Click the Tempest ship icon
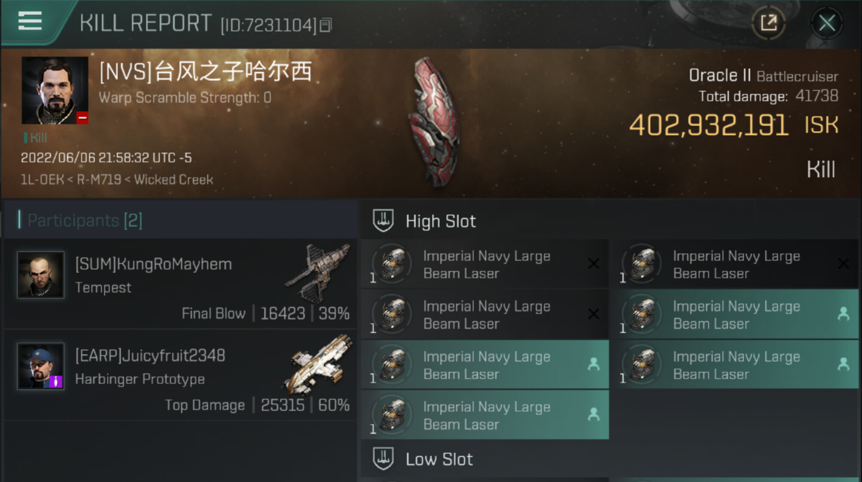862x482 pixels. coord(318,272)
